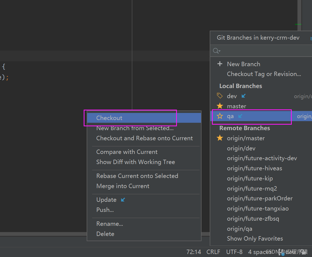This screenshot has height=257, width=312.
Task: Click the search magnifier dropdown icon
Action: [217, 51]
